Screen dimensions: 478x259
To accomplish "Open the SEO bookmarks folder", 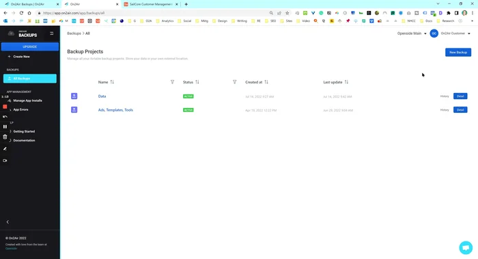I will click(x=270, y=21).
